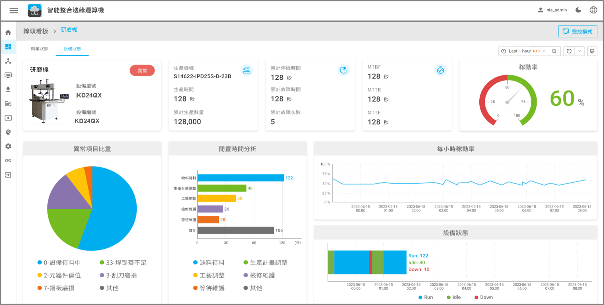Open the hamburger navigation menu

coord(14,10)
